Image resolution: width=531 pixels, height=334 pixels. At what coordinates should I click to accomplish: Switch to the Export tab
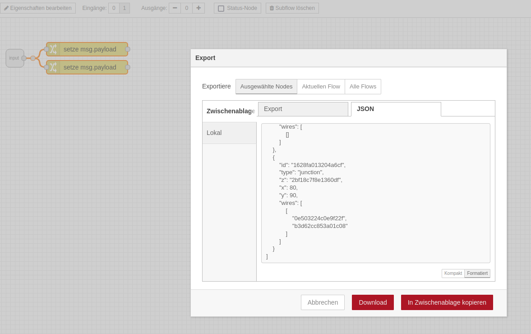pyautogui.click(x=303, y=109)
